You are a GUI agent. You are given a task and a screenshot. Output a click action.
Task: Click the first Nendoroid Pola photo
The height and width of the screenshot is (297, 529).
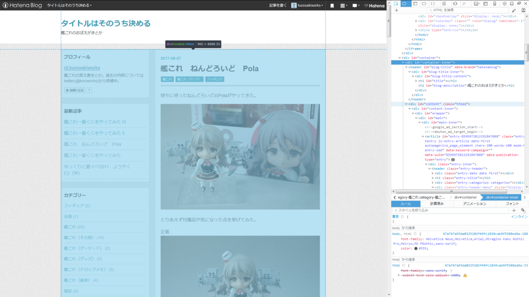240,157
